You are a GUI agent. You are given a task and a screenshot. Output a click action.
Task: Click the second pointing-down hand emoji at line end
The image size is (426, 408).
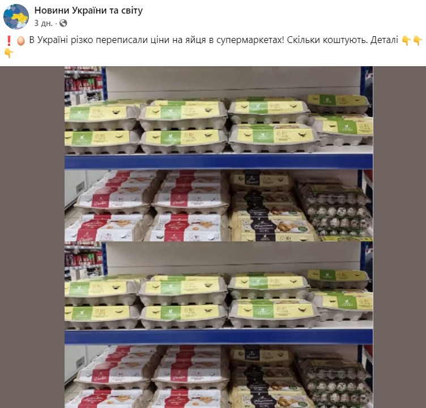418,40
